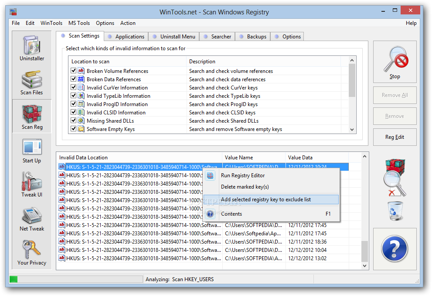This screenshot has height=296, width=432.
Task: Switch to the Applications tab
Action: pyautogui.click(x=126, y=36)
